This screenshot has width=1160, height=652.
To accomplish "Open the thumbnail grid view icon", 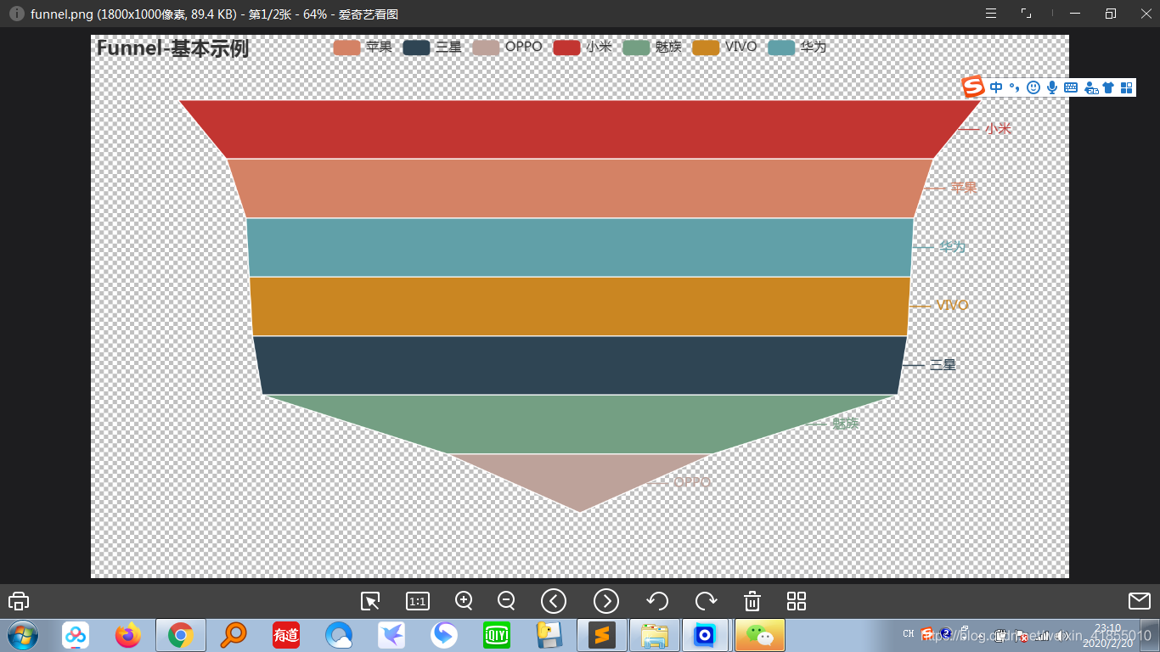I will tap(797, 601).
